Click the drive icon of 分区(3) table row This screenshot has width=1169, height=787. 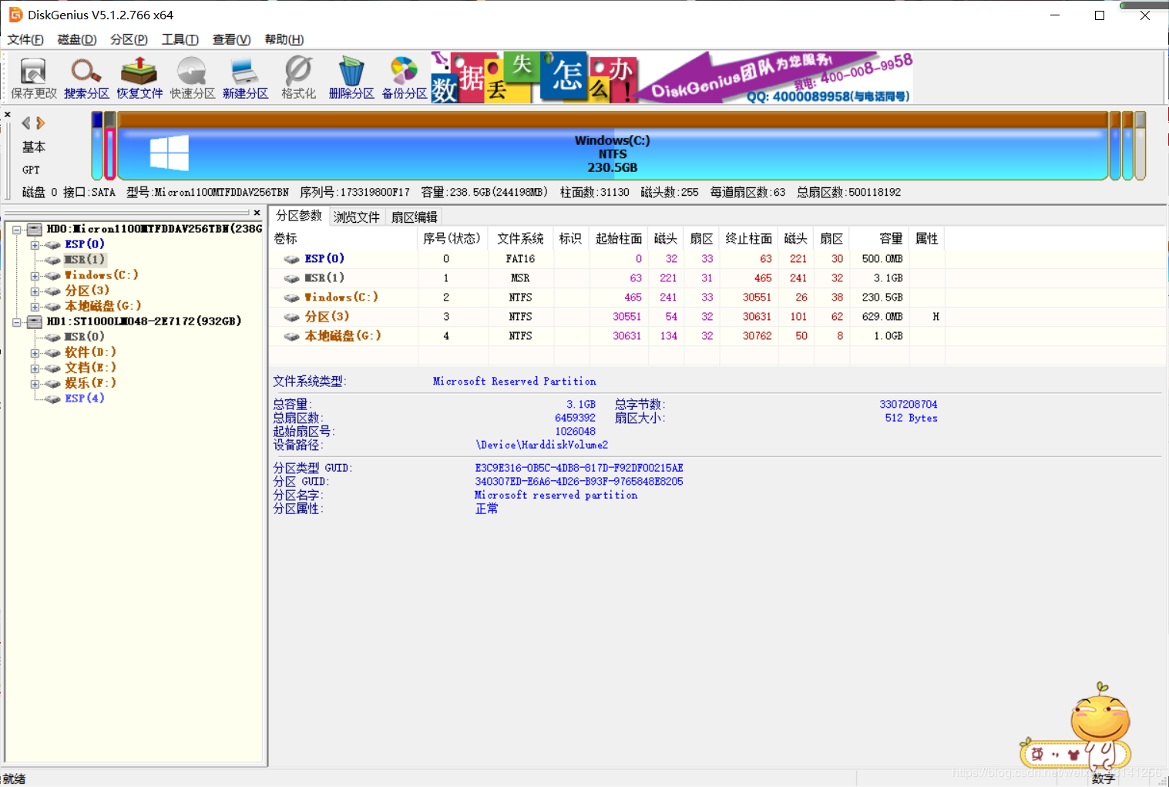291,317
